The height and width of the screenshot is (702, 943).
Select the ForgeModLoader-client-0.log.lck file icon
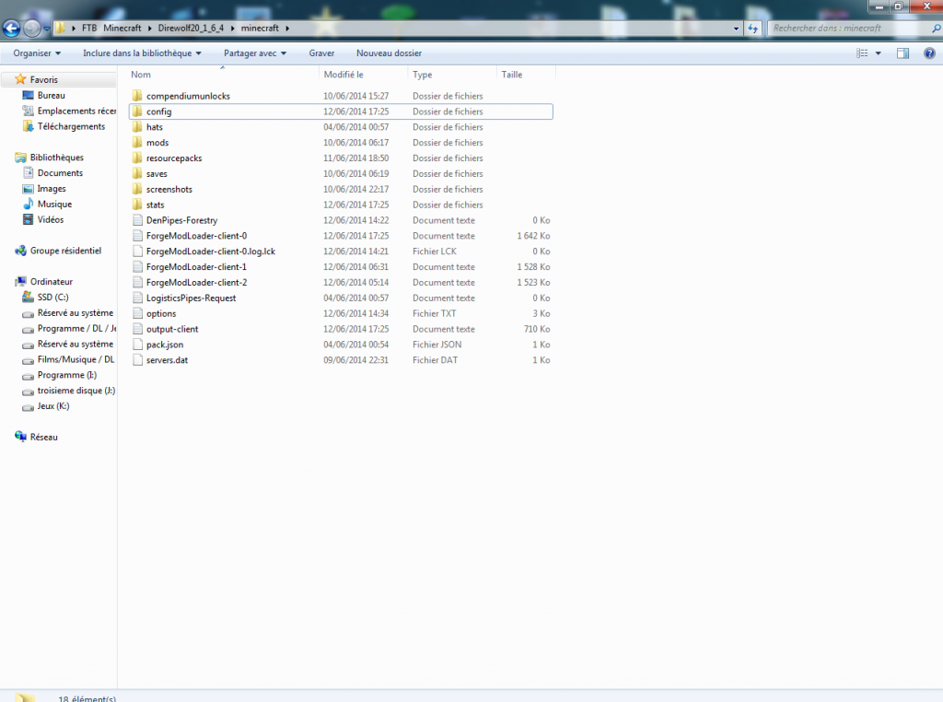coord(138,252)
